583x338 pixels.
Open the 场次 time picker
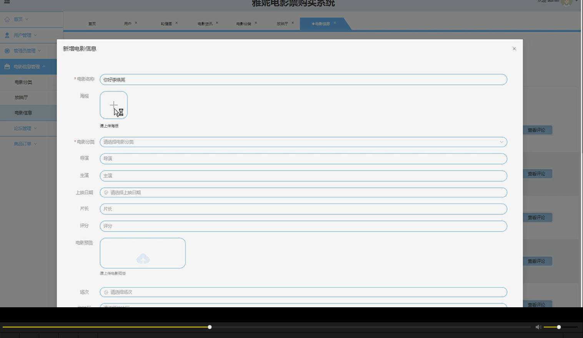point(303,292)
